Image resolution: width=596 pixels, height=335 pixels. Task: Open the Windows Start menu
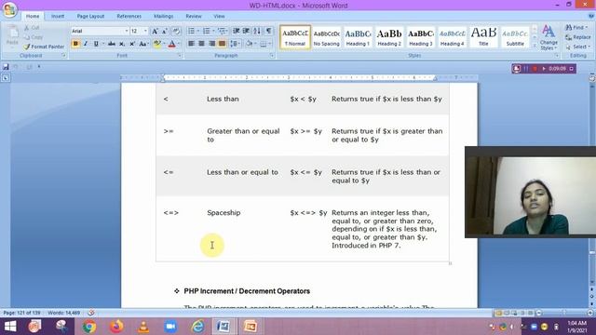coord(10,327)
